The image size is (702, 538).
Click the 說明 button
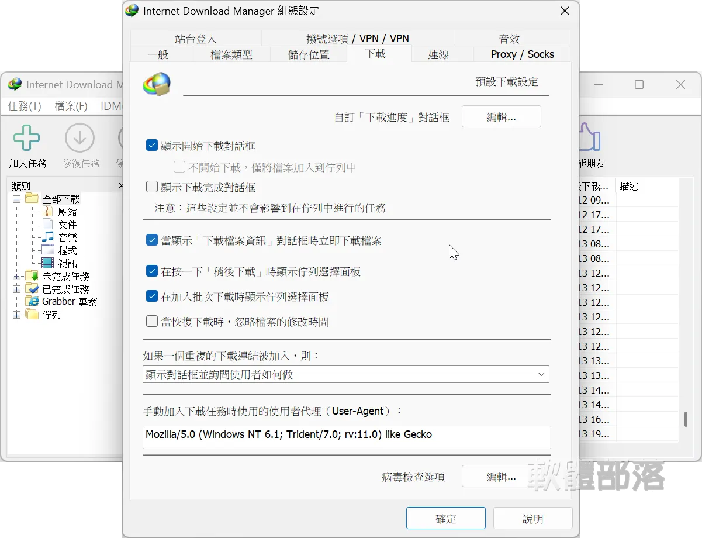pyautogui.click(x=533, y=519)
